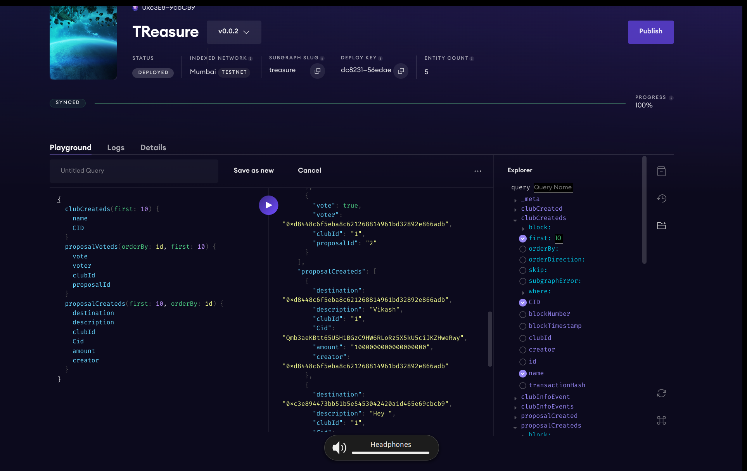Check the clubId field in Explorer
Screen dimensions: 747x471
tap(523, 338)
